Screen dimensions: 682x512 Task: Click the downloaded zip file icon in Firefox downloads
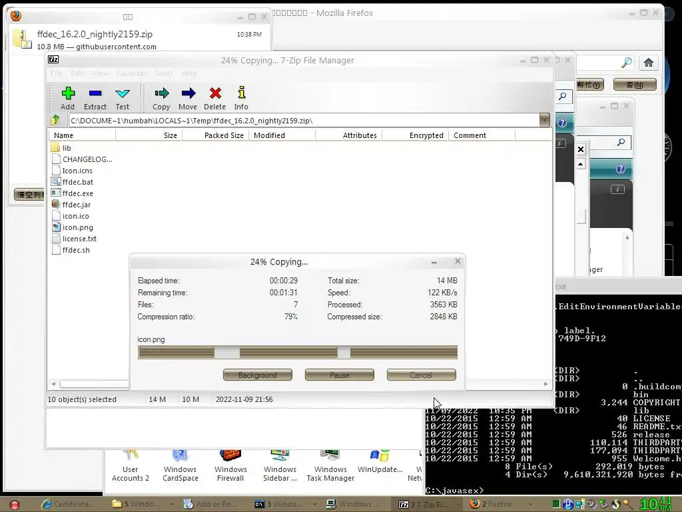click(22, 39)
